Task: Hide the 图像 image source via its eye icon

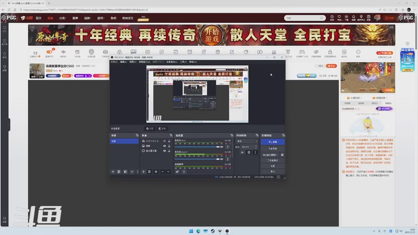Action: pos(165,146)
